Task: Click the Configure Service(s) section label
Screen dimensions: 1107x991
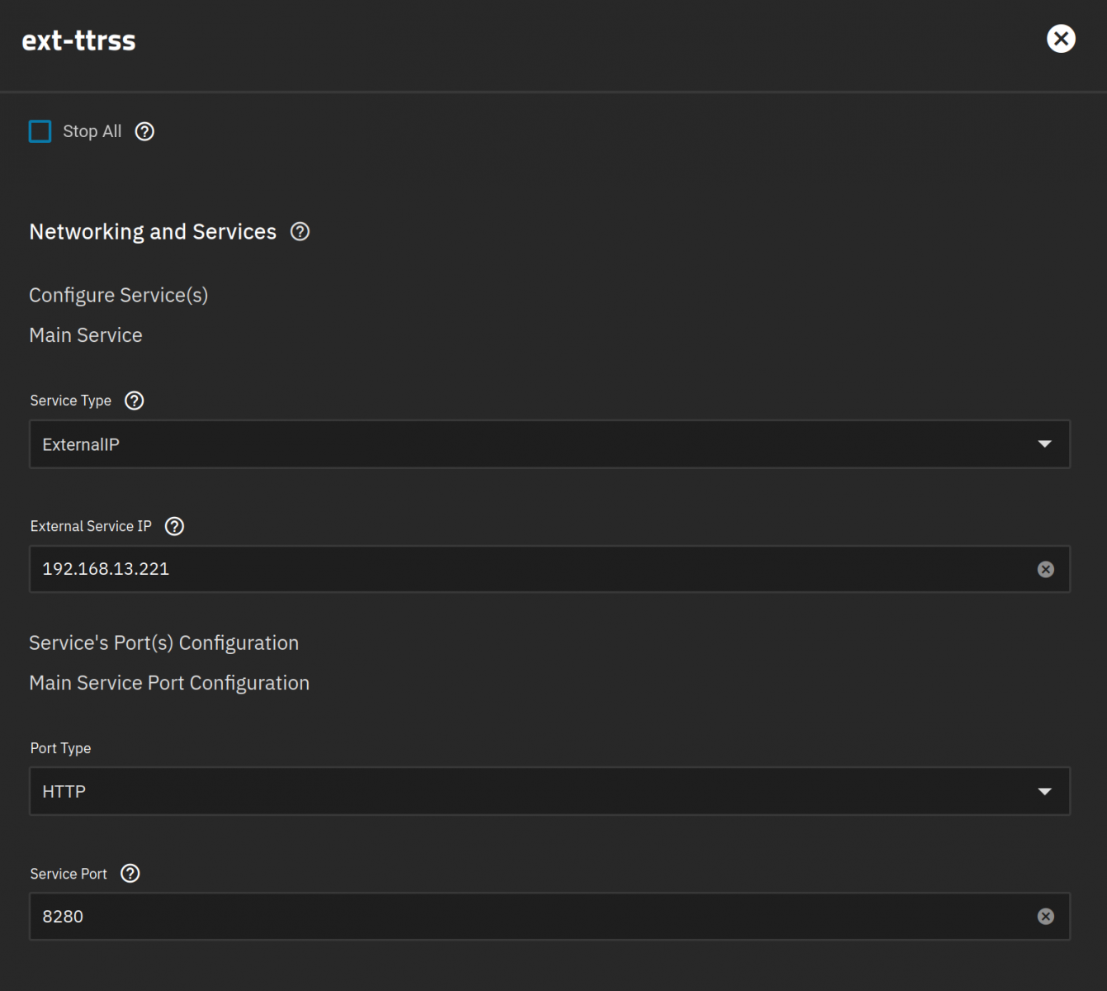Action: 118,296
